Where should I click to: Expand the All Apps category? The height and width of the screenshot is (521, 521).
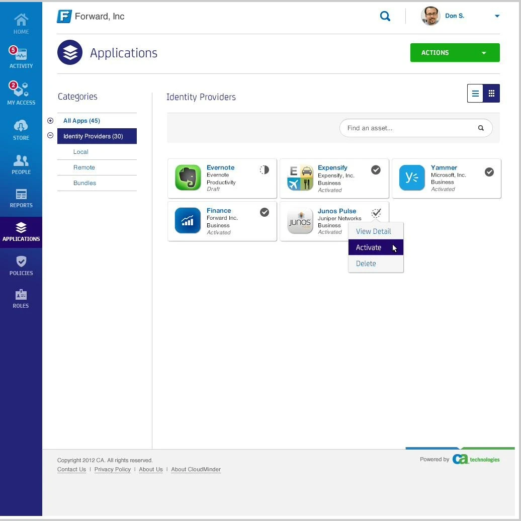[x=50, y=121]
